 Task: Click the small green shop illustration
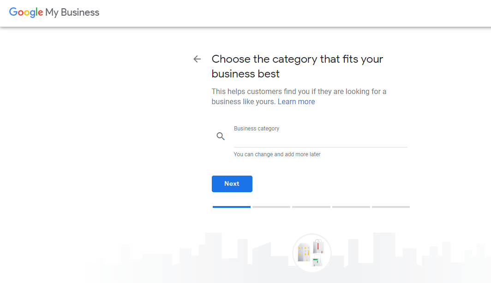coord(317,260)
